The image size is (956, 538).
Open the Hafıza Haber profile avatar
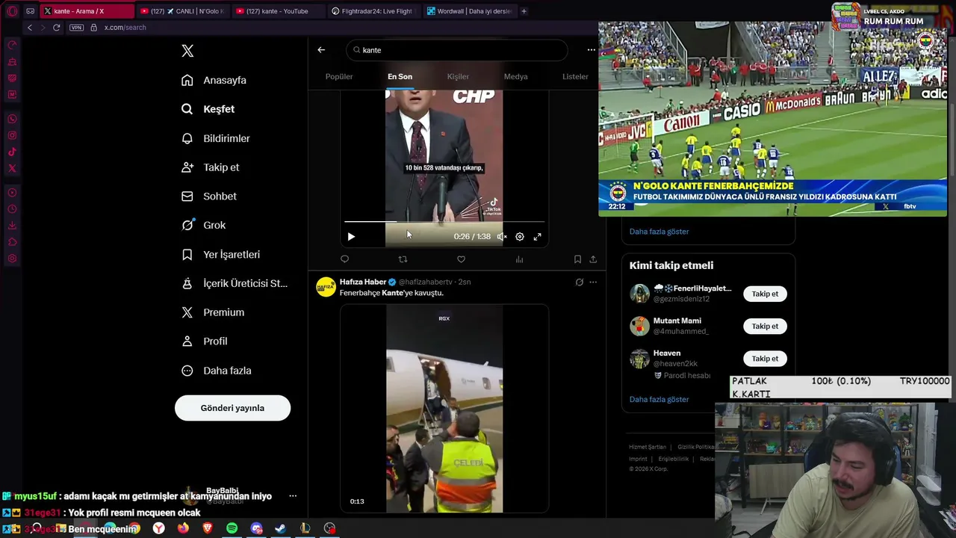(x=326, y=287)
